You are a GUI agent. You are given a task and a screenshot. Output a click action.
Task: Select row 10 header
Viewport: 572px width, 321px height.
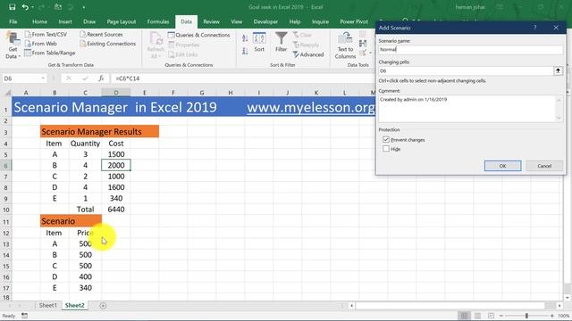(x=6, y=210)
